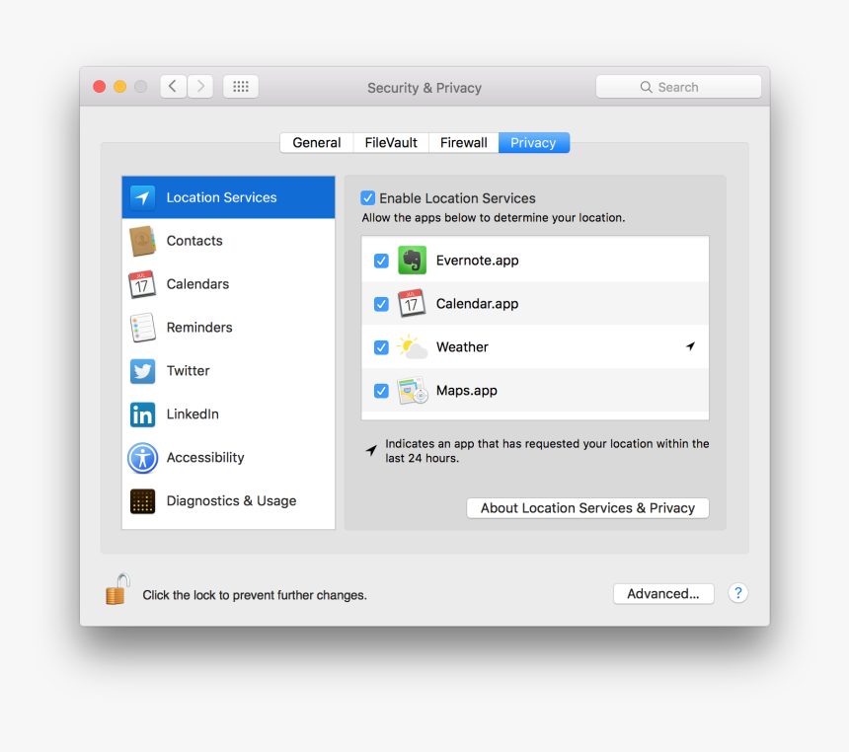Click the Advanced... button
This screenshot has height=752, width=849.
pyautogui.click(x=663, y=594)
